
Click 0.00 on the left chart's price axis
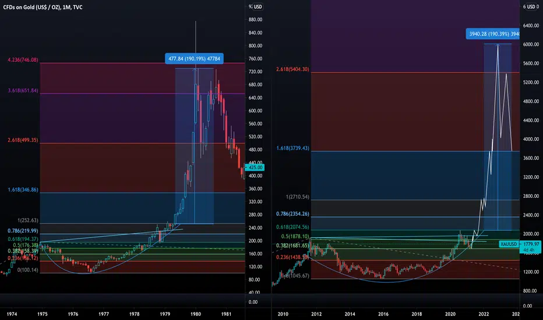point(253,302)
